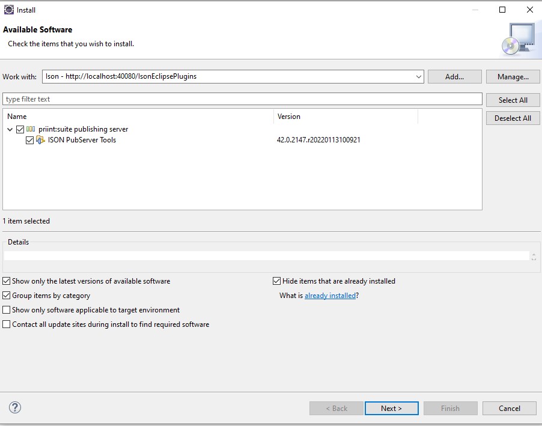Click the Name column header
The image size is (542, 426).
point(17,117)
